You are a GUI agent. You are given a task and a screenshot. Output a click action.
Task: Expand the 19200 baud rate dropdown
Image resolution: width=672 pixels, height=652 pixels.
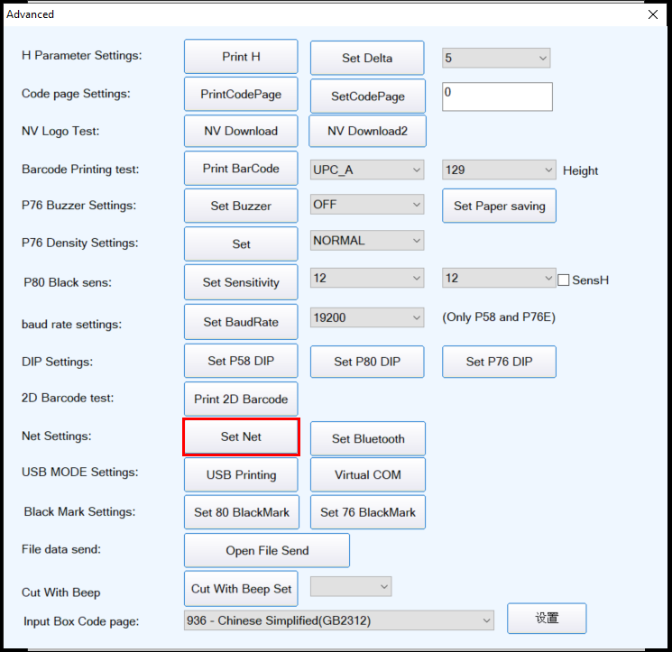click(x=366, y=317)
